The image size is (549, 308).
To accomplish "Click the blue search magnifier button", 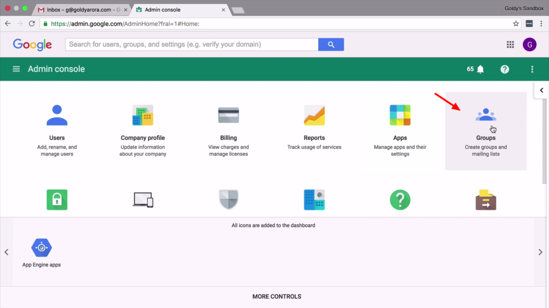I will click(x=331, y=44).
